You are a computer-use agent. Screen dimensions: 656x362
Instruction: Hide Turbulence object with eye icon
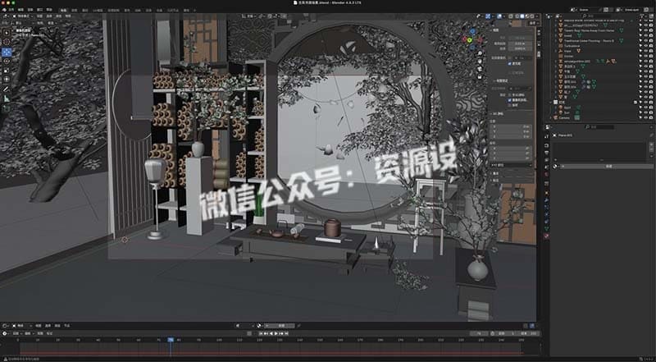[x=646, y=46]
